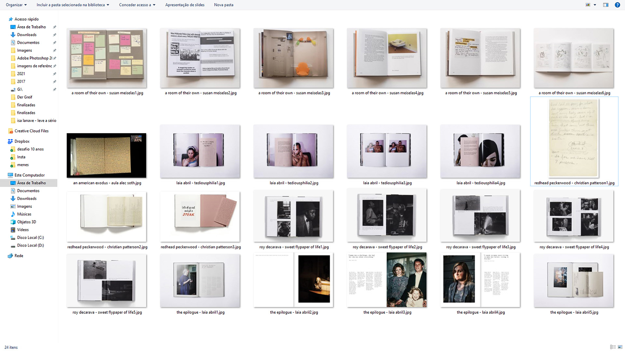Viewport: 625px width, 351px height.
Task: Click file name laia abril - tediousphilia3.jpg
Action: (387, 183)
